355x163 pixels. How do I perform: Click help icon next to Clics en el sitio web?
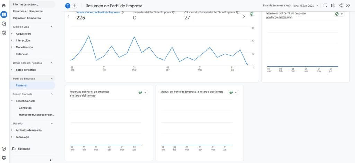[x=238, y=13]
